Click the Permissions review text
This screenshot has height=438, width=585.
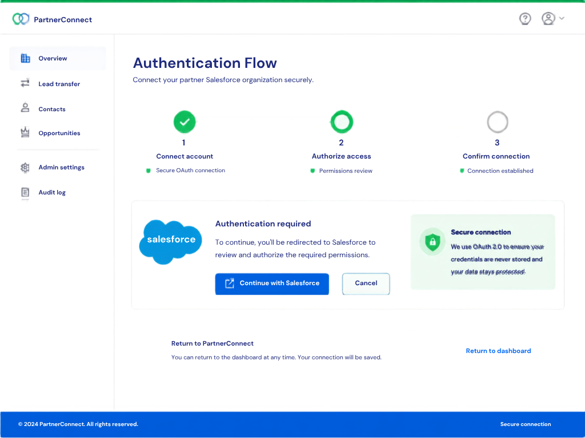346,171
